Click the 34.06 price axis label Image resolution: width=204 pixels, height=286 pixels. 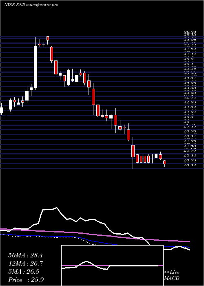[190, 83]
